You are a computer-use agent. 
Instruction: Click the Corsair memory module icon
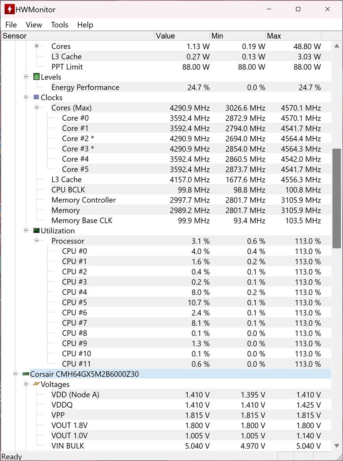point(26,374)
